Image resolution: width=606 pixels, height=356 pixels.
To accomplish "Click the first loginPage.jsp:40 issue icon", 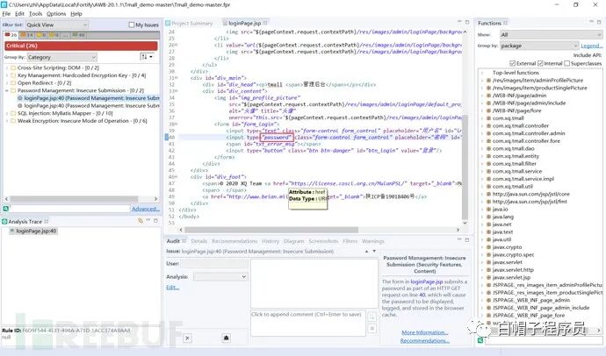I will pyautogui.click(x=20, y=98).
